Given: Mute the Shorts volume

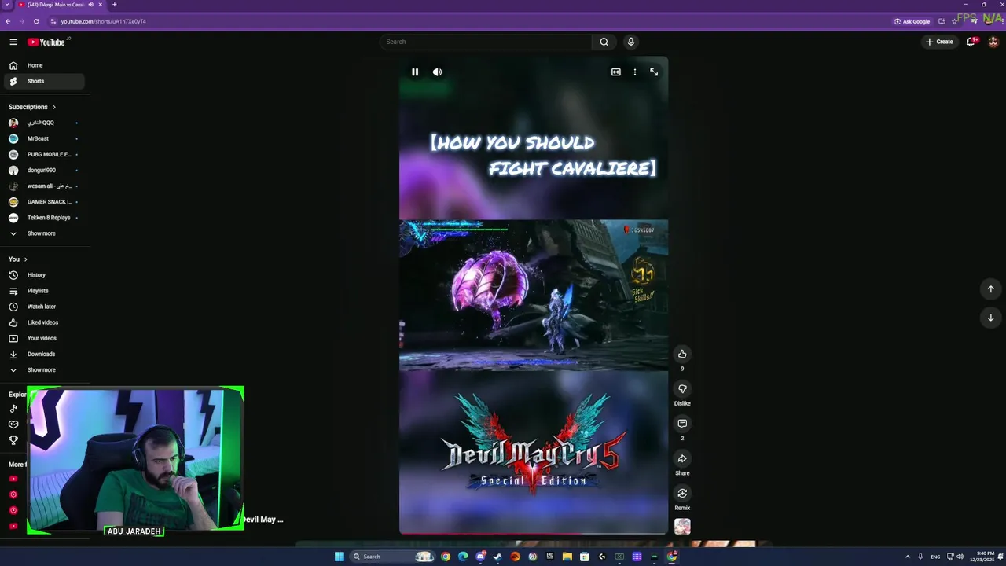Looking at the screenshot, I should coord(437,72).
